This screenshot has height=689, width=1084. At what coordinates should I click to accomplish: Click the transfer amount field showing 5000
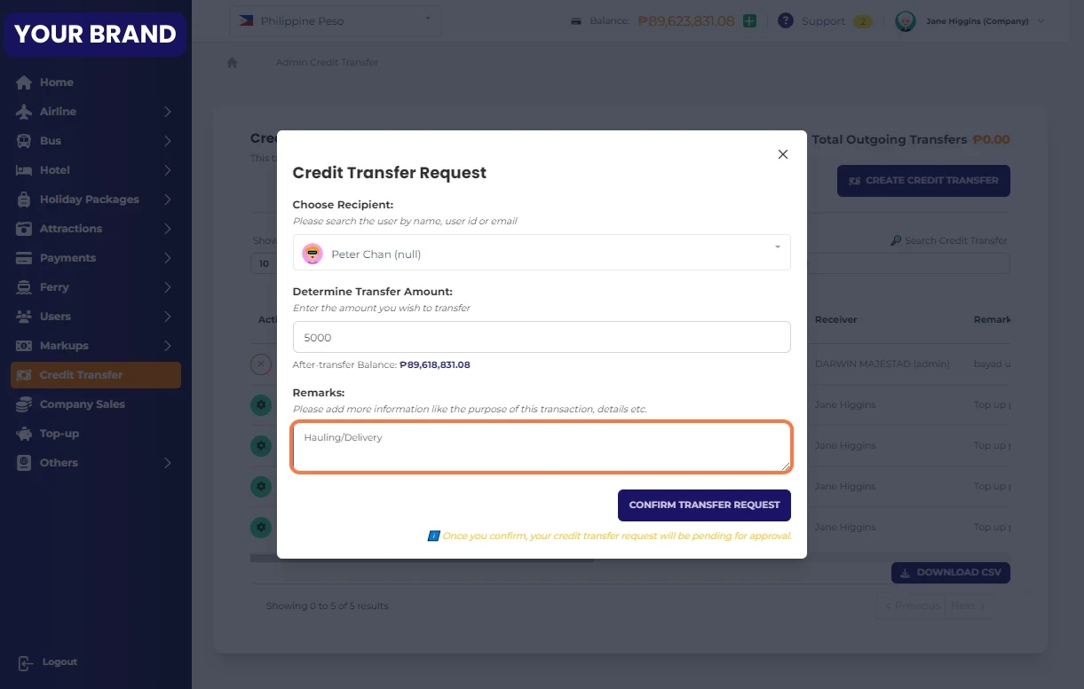click(541, 338)
